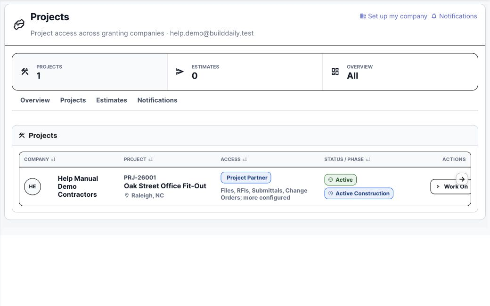
Task: Open the Estimates tab
Action: (112, 100)
